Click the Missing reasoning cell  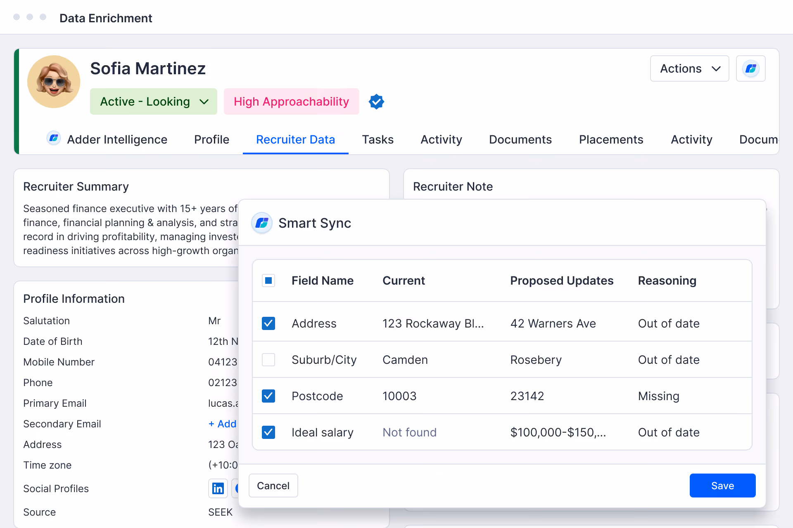click(x=658, y=396)
